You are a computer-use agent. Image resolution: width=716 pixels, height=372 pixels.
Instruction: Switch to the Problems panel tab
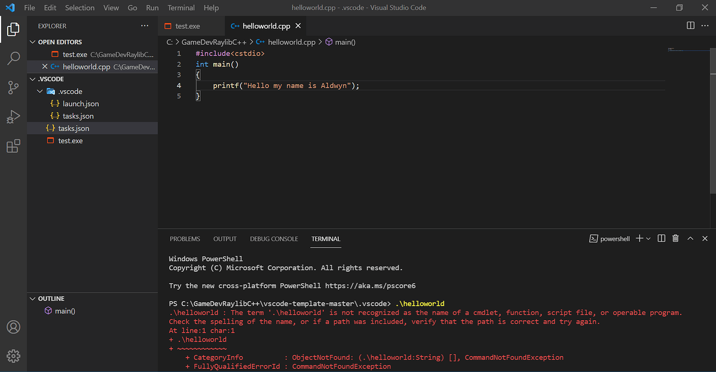pos(185,239)
